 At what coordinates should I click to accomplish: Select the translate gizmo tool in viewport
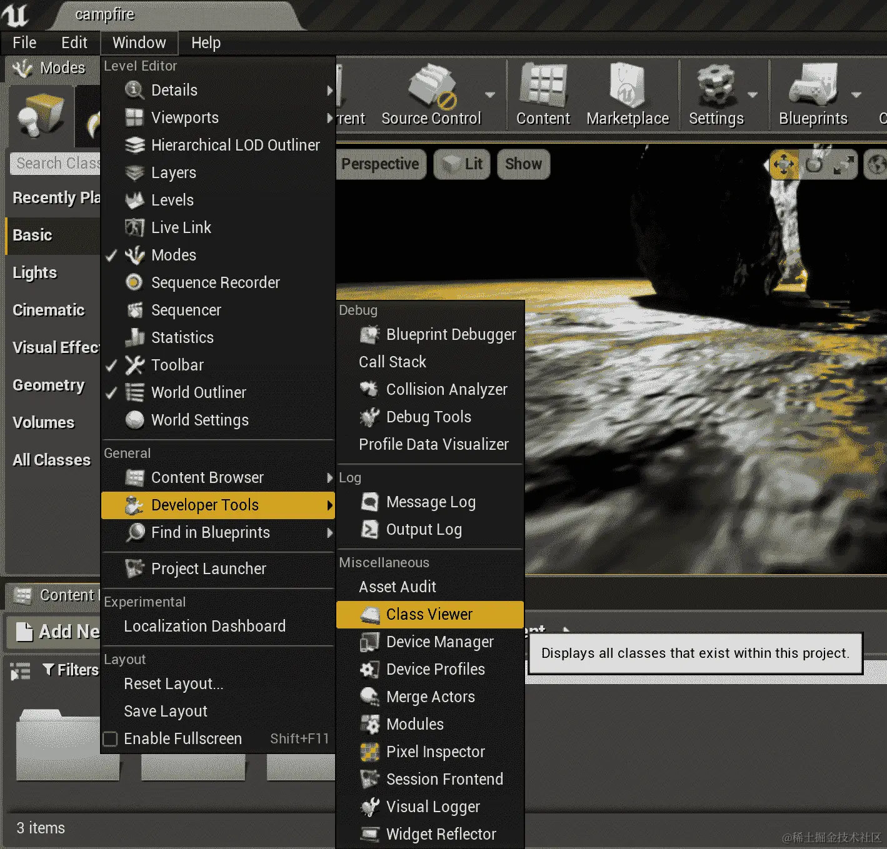[784, 165]
